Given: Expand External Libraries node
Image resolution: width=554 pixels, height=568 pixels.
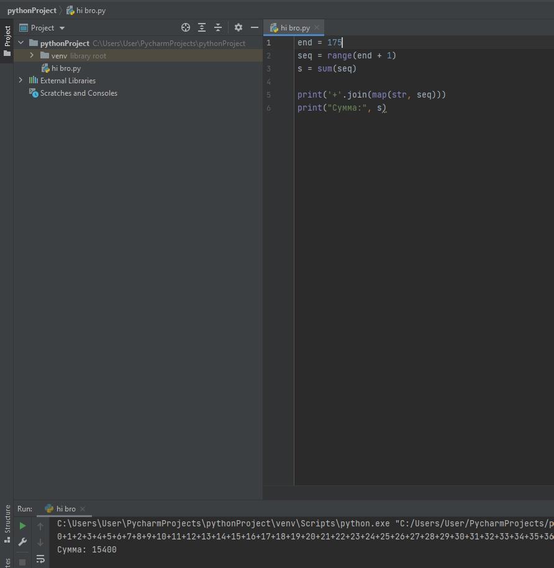Looking at the screenshot, I should (x=20, y=80).
